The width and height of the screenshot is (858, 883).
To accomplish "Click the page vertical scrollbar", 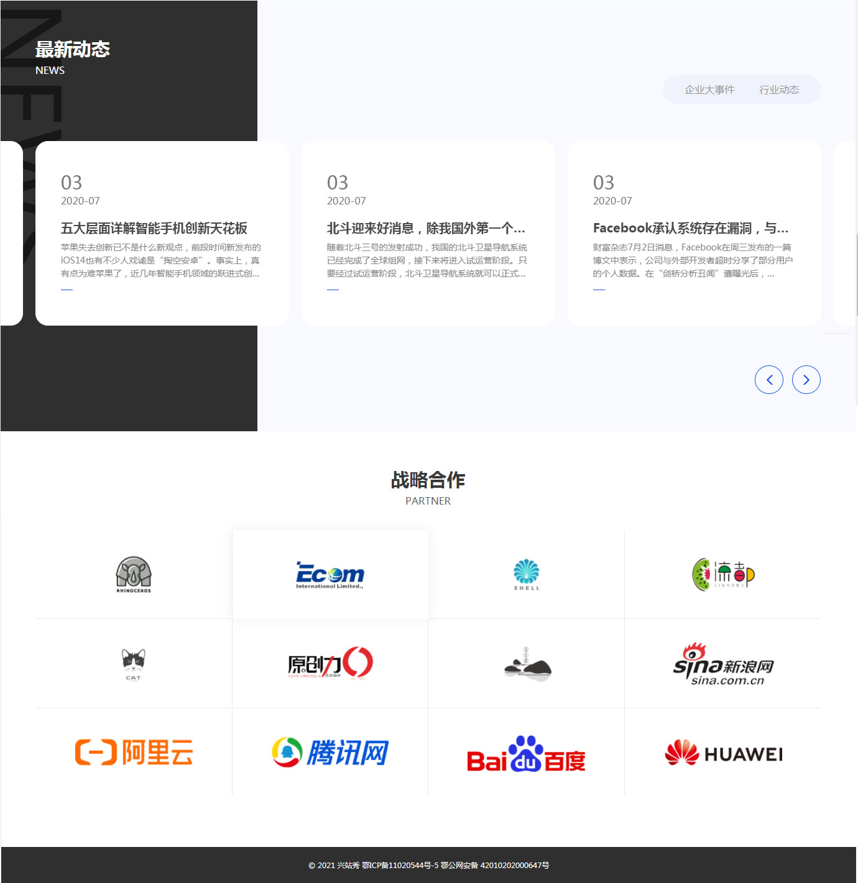I will [x=857, y=275].
